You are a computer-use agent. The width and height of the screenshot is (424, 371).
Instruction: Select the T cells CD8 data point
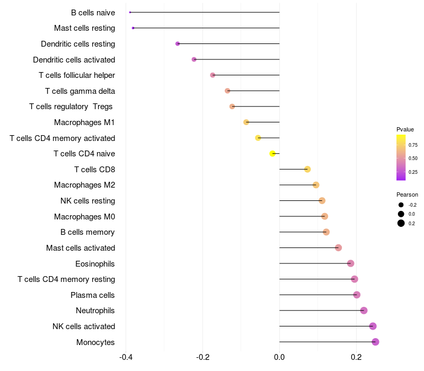[307, 170]
